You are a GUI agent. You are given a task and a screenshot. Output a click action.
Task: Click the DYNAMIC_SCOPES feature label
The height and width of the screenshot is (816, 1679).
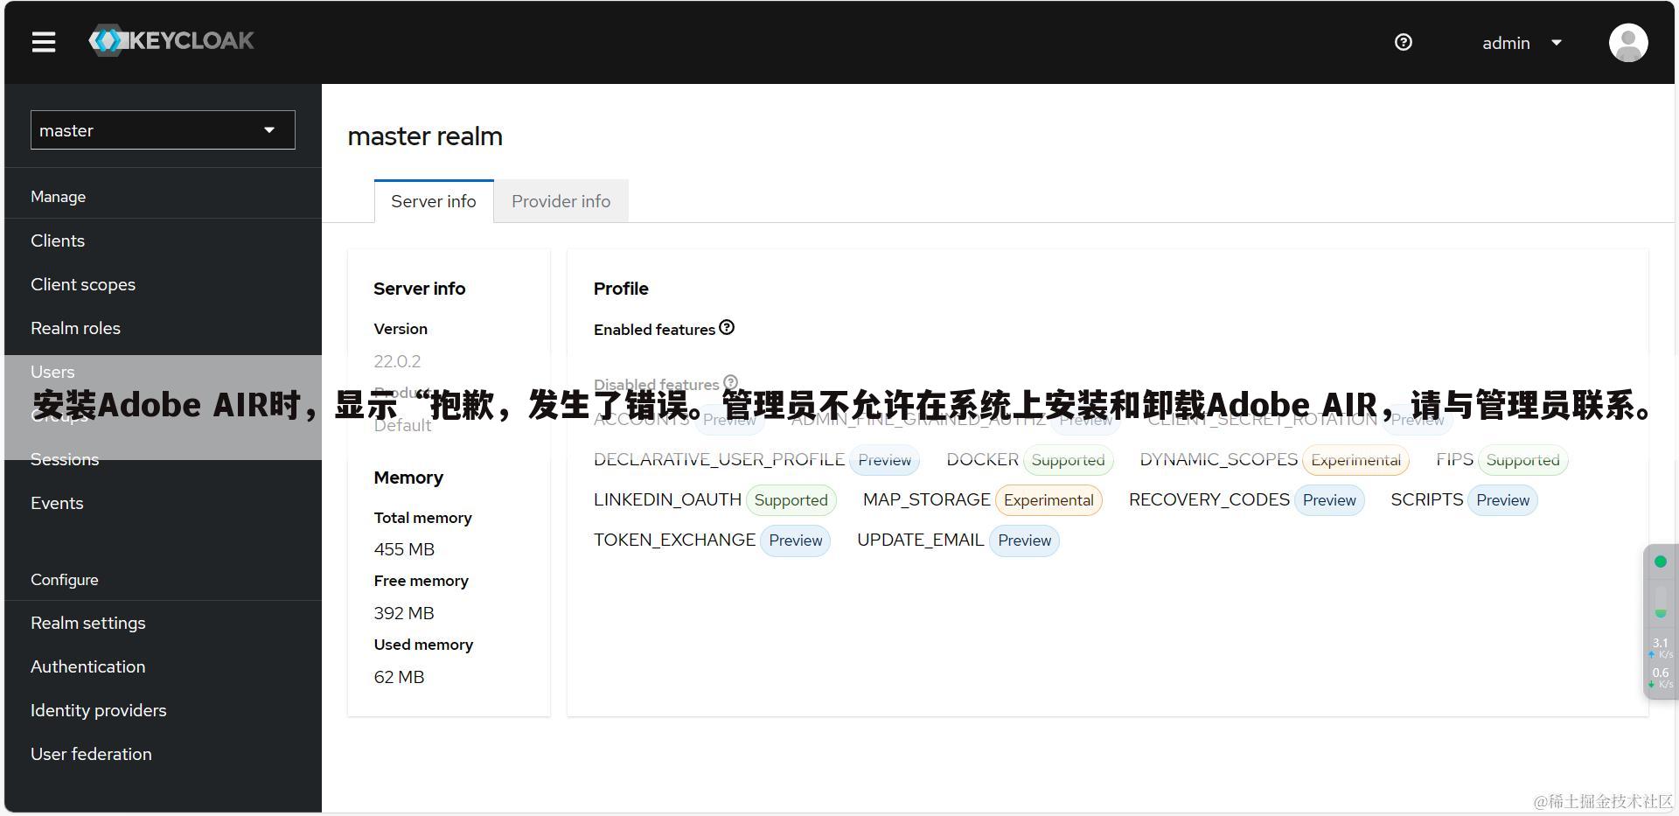pos(1218,459)
